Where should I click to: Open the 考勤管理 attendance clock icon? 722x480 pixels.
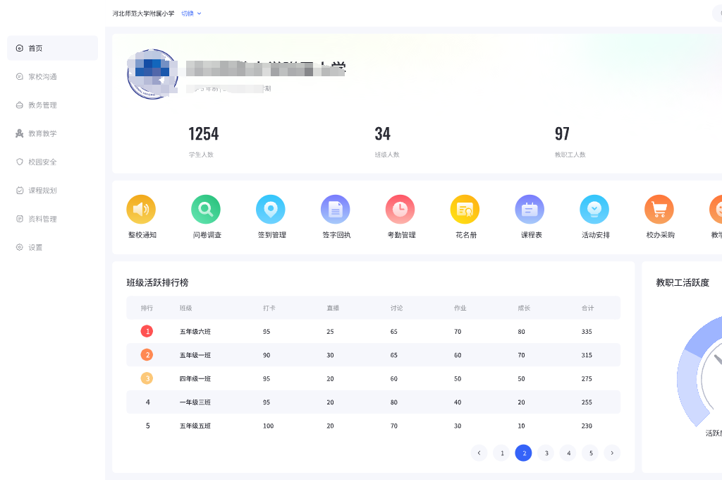[400, 209]
